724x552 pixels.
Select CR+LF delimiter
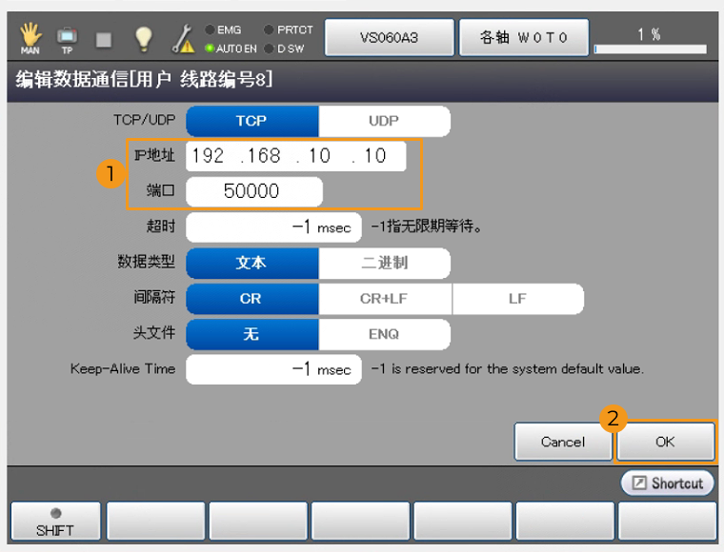pos(385,299)
